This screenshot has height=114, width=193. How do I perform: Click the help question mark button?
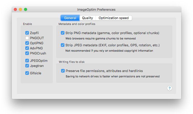click(169, 88)
